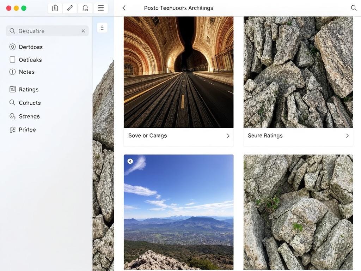361x271 pixels.
Task: Select Ratings in the sidebar
Action: [29, 90]
